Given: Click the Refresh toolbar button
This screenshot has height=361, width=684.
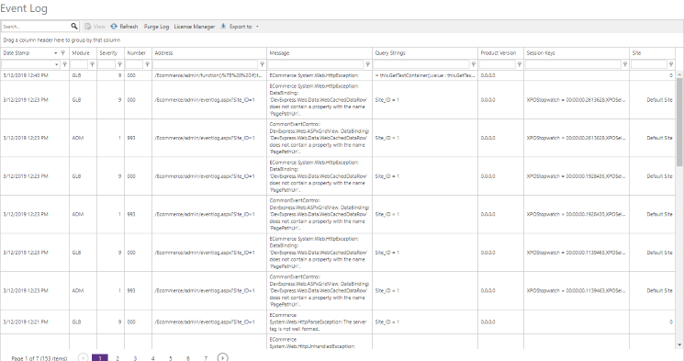Looking at the screenshot, I should coord(124,27).
